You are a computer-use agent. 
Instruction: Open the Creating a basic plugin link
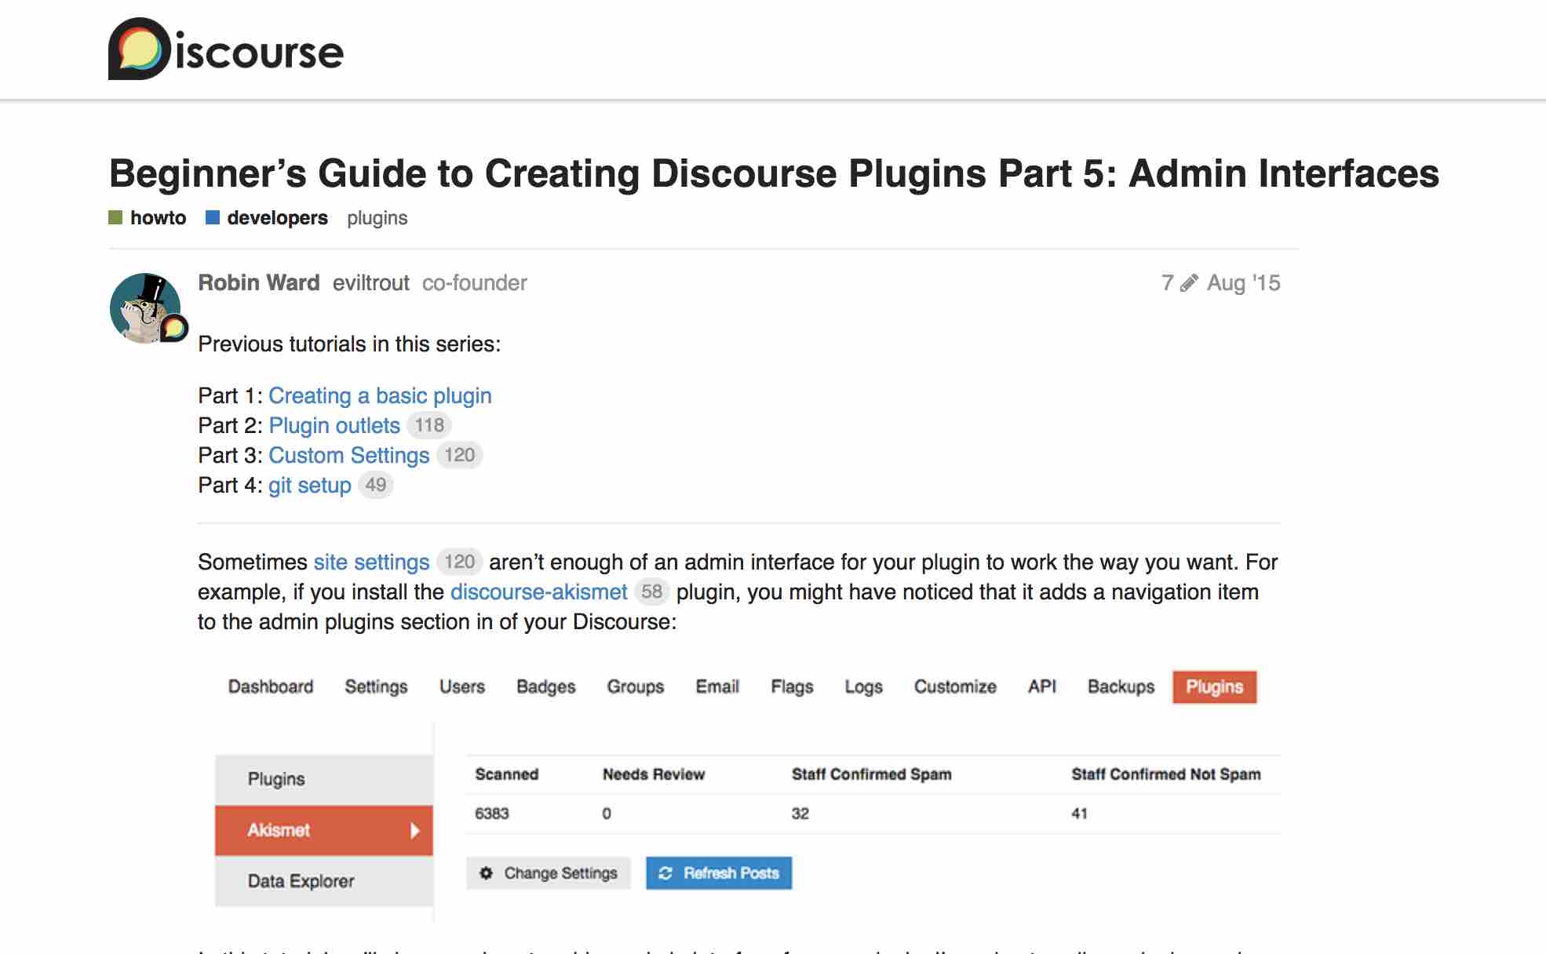pyautogui.click(x=380, y=395)
